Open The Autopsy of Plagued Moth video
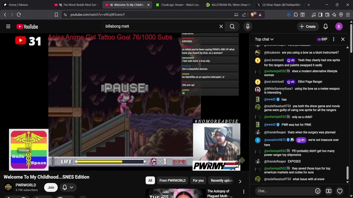353x198 pixels. pyautogui.click(x=220, y=194)
